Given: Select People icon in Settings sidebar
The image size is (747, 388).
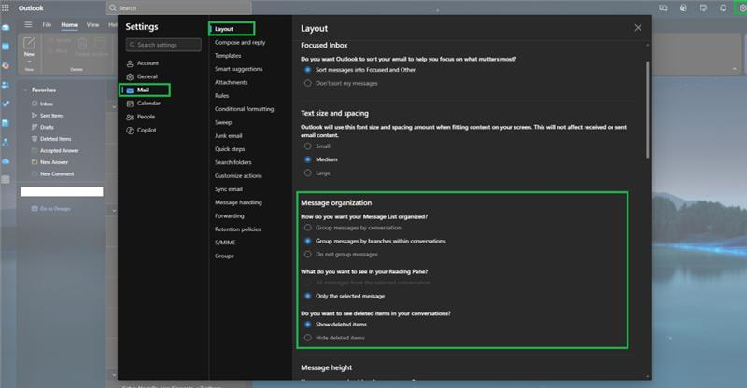Looking at the screenshot, I should pos(130,117).
